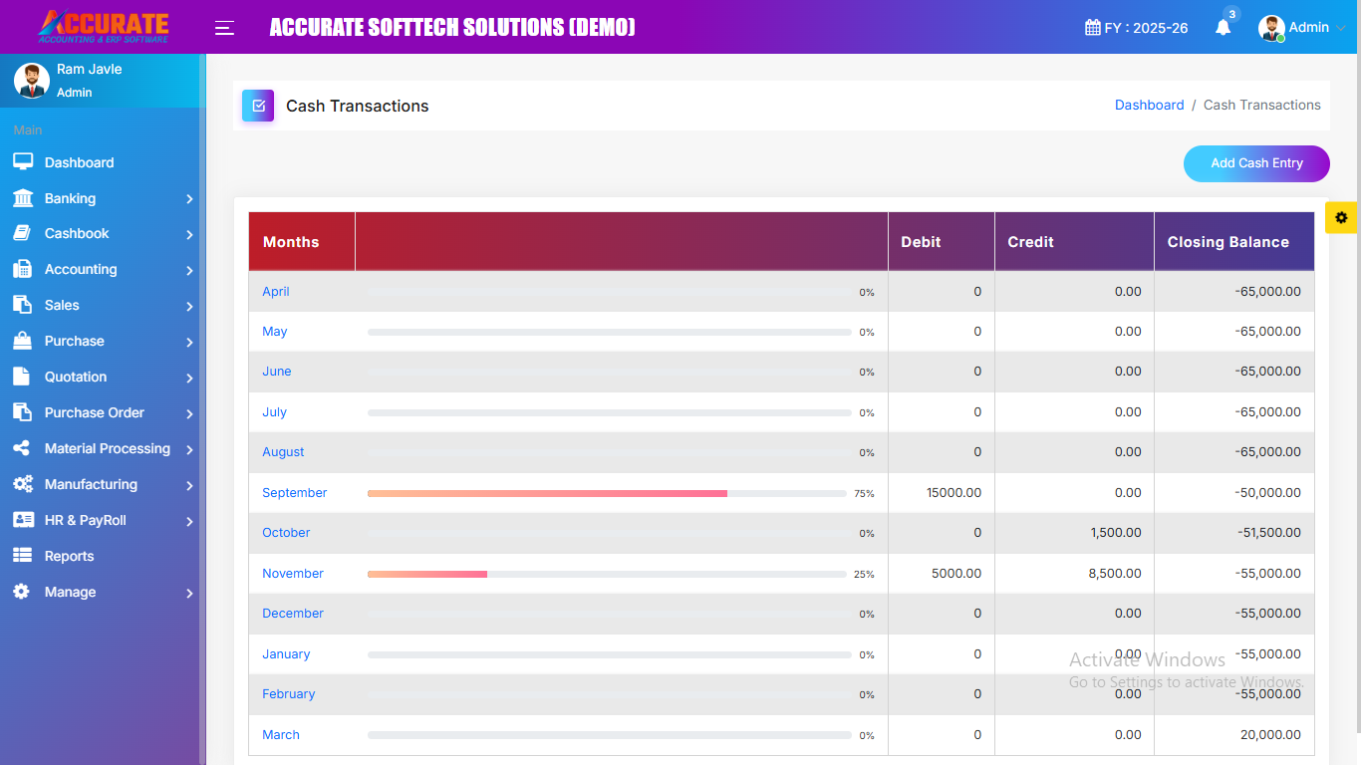Expand the HR & PayRoll chevron
This screenshot has height=765, width=1361.
coord(189,521)
